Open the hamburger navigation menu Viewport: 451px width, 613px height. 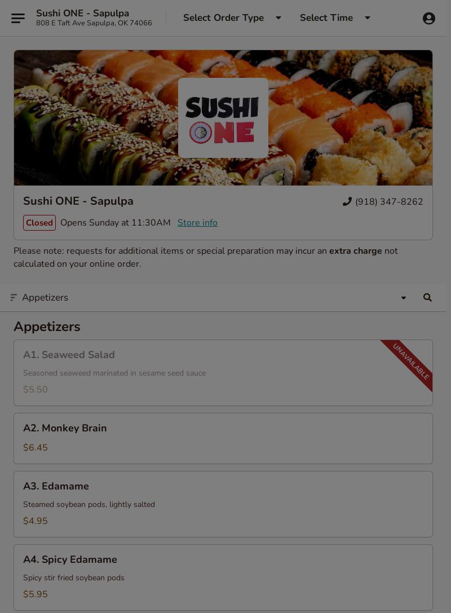click(18, 18)
